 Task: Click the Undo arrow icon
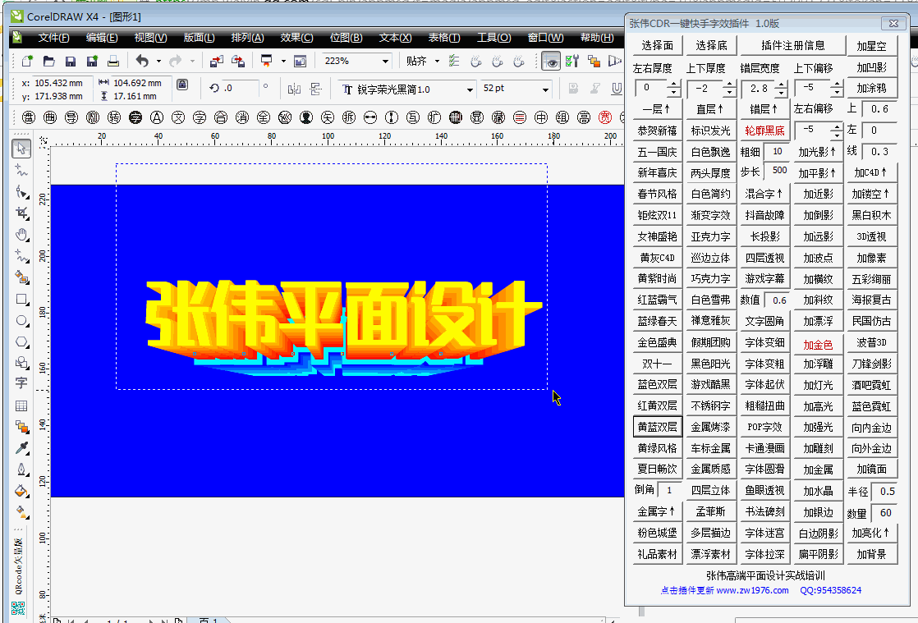(142, 60)
